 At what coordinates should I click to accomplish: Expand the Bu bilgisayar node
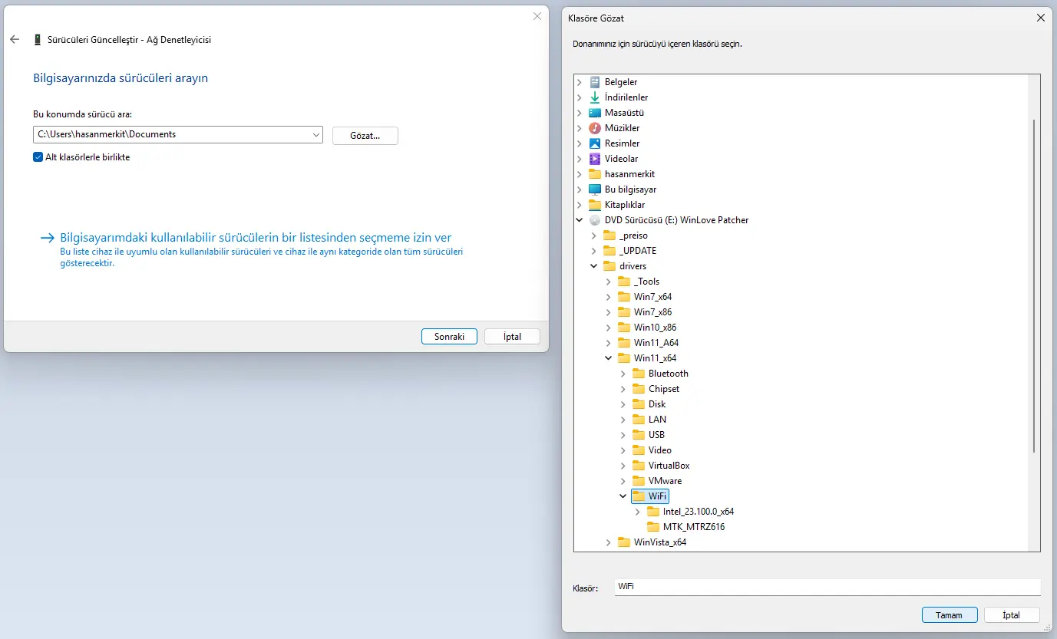(x=580, y=189)
